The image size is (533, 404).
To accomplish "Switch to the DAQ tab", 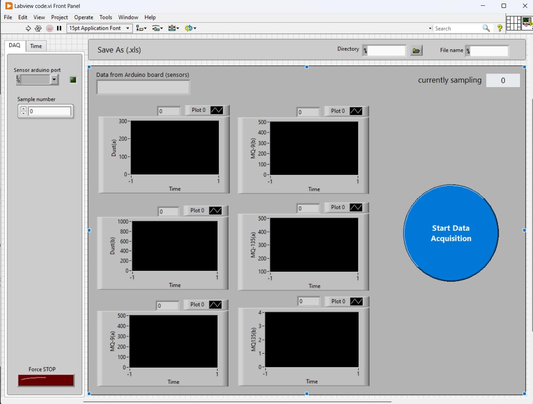I will [15, 45].
